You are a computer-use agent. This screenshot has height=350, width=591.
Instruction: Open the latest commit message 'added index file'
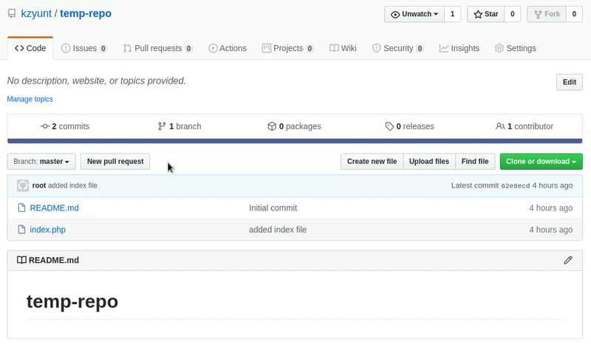72,185
